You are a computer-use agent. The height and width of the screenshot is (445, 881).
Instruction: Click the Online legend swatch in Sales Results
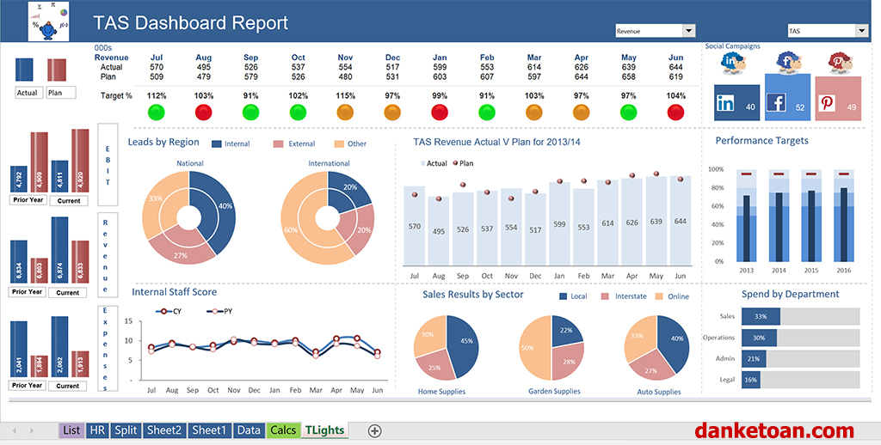(660, 296)
